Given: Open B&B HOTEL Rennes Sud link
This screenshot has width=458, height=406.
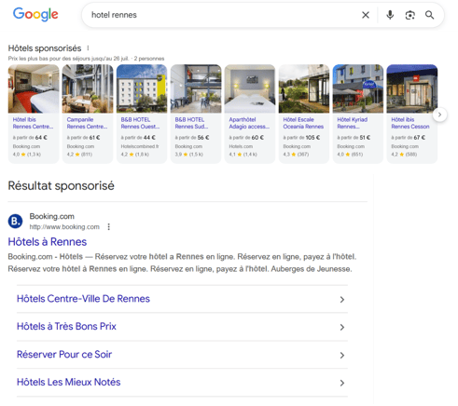Looking at the screenshot, I should pyautogui.click(x=191, y=123).
